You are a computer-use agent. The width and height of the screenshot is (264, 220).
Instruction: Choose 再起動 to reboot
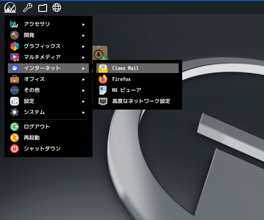[x=48, y=138]
